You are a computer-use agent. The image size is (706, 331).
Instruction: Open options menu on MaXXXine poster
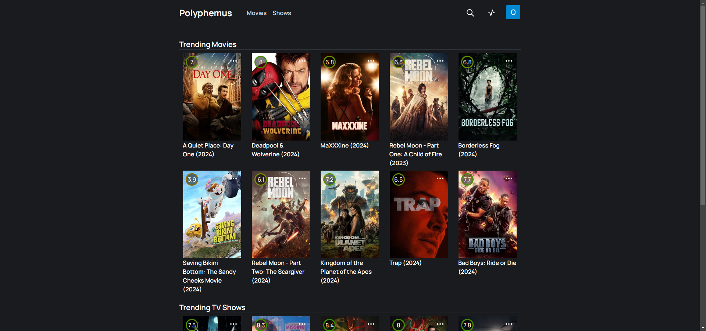(x=371, y=61)
